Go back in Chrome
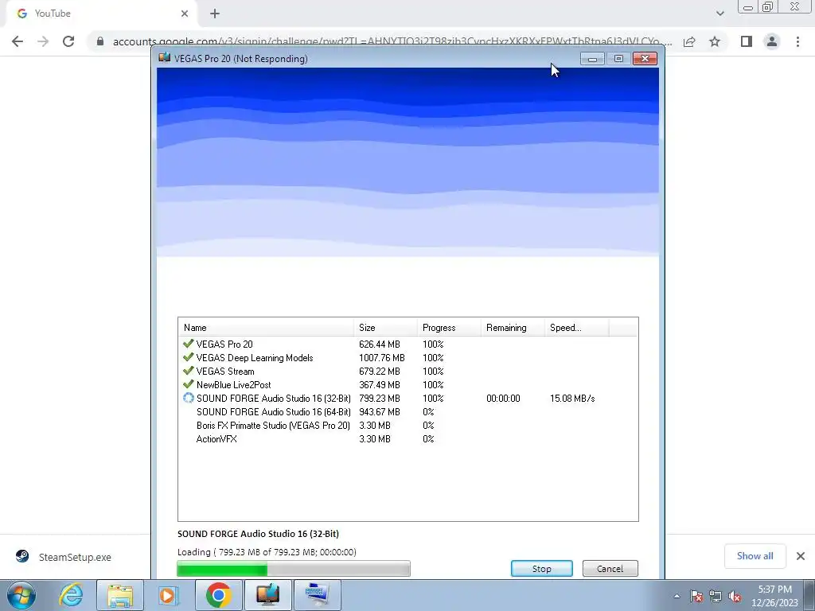This screenshot has height=611, width=815. tap(18, 41)
